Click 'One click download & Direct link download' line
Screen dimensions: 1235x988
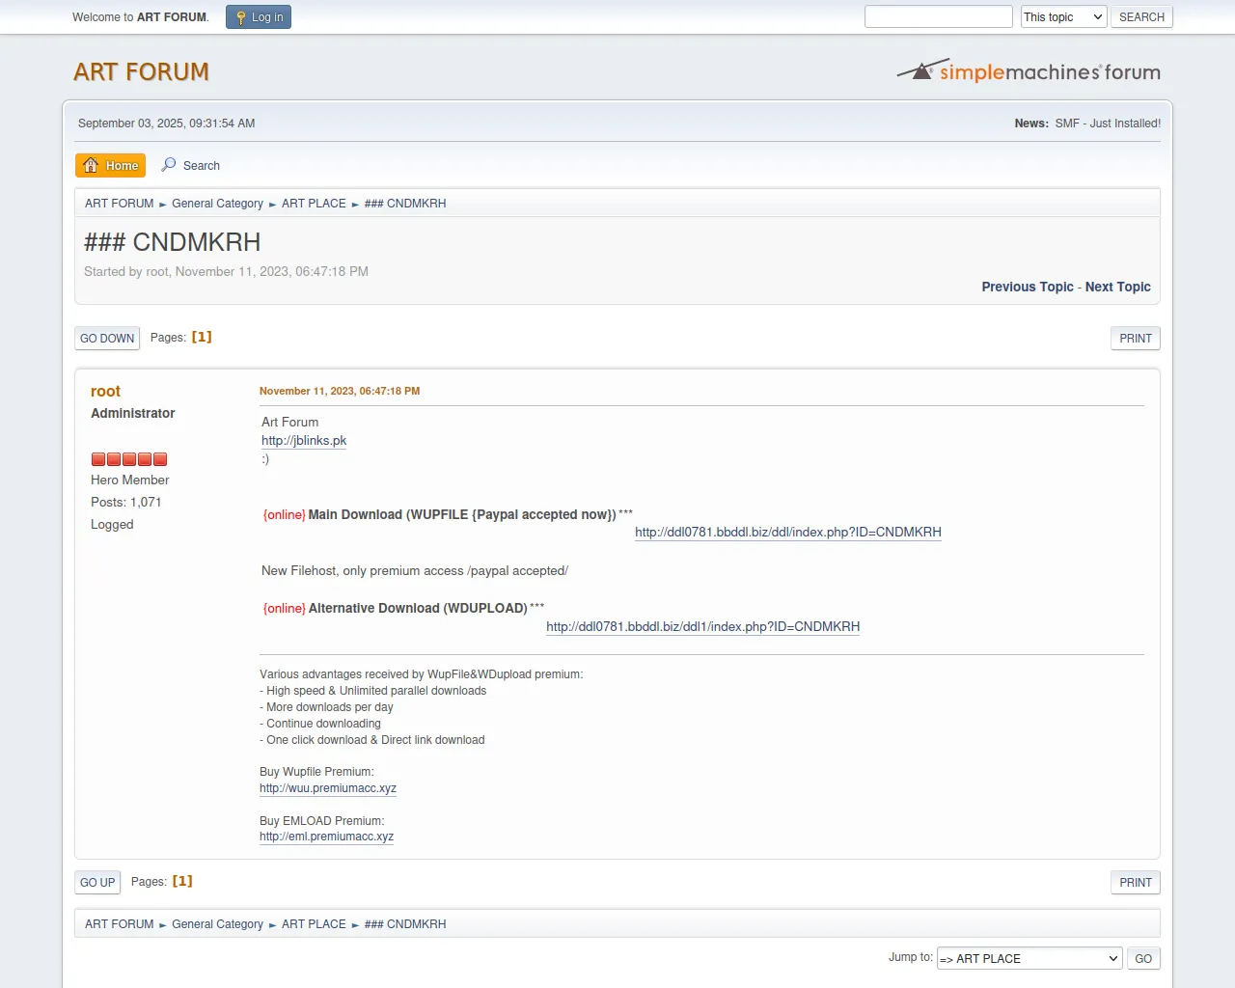click(x=372, y=740)
